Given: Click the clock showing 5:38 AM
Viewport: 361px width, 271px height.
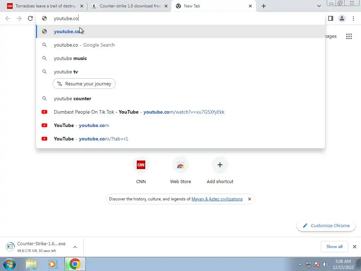Looking at the screenshot, I should point(343,264).
